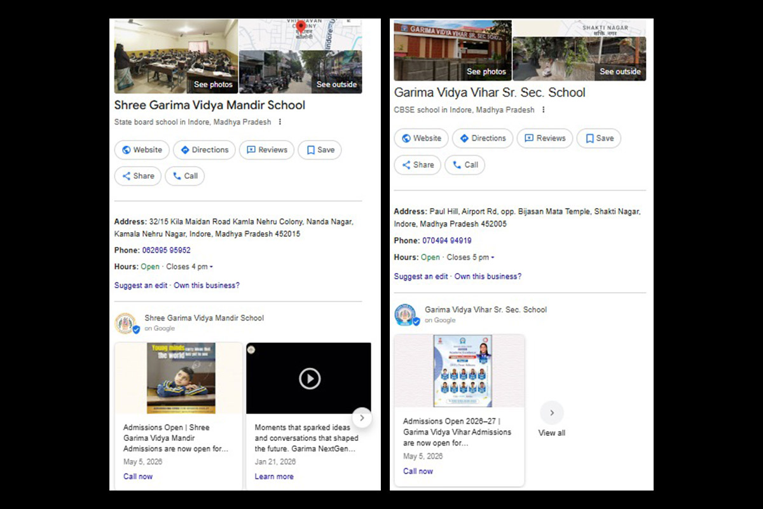Open map thumbnail with red location pin

coord(301,34)
